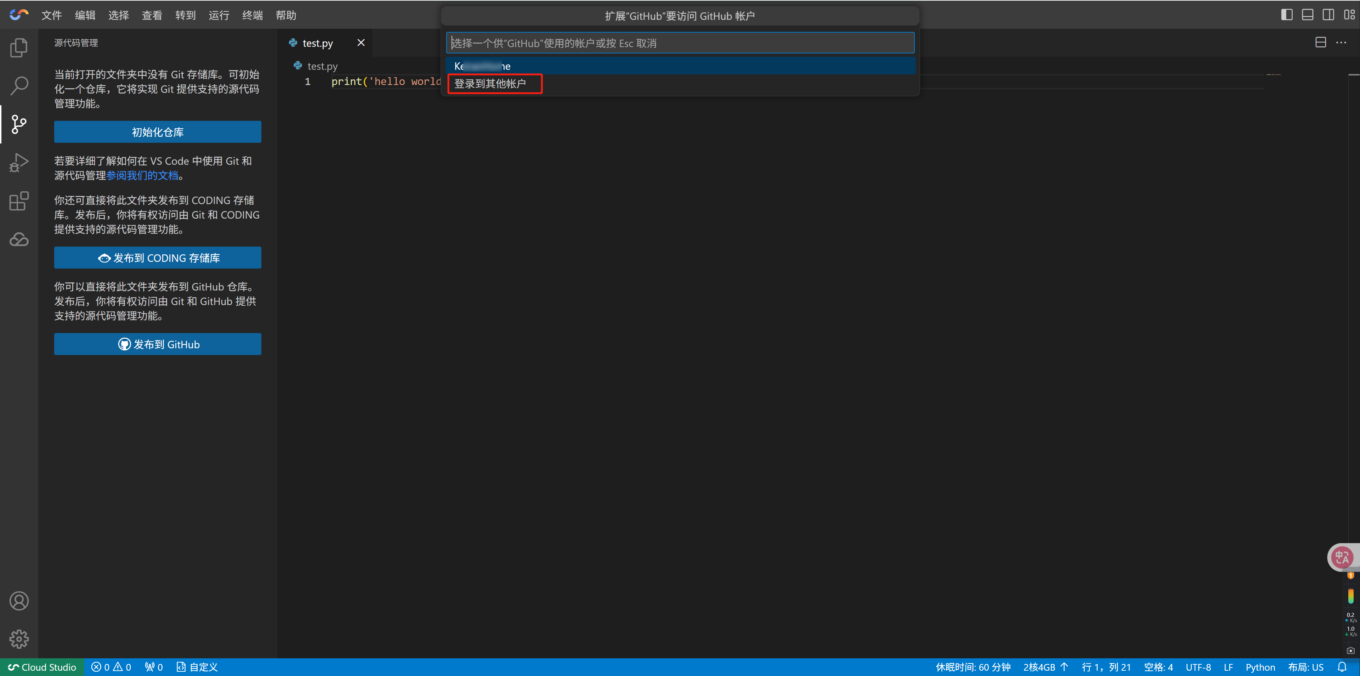Toggle primary side bar layout
1360x676 pixels.
1287,15
